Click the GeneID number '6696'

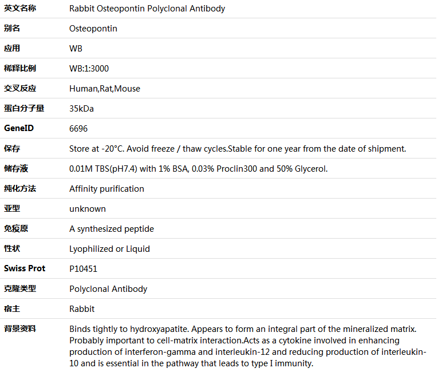coord(78,129)
